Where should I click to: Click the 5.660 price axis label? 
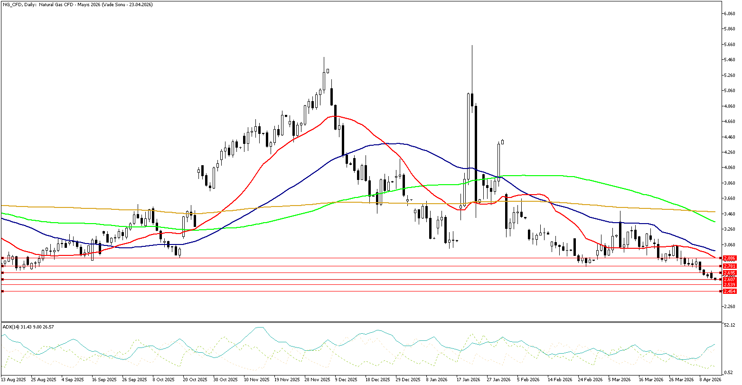(730, 44)
